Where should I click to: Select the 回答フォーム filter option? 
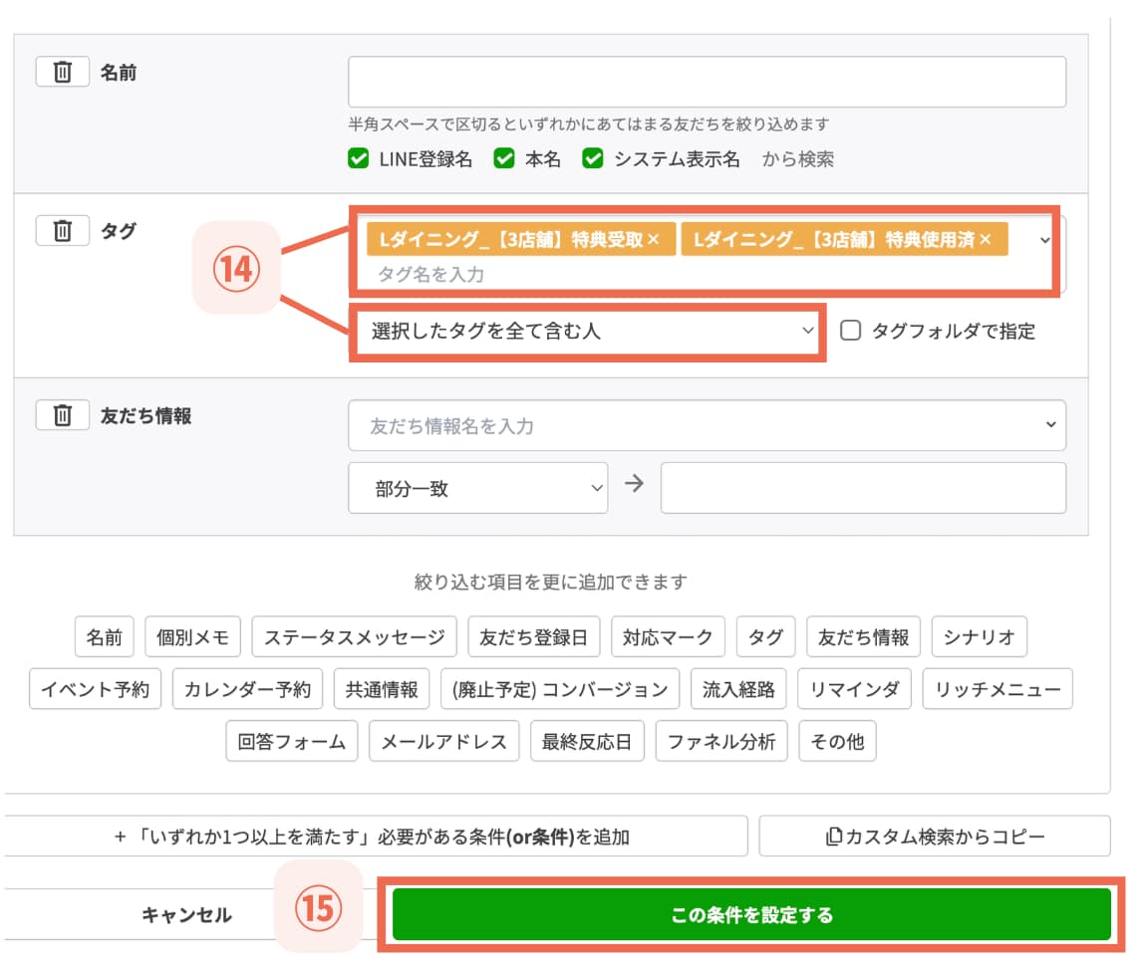click(292, 740)
